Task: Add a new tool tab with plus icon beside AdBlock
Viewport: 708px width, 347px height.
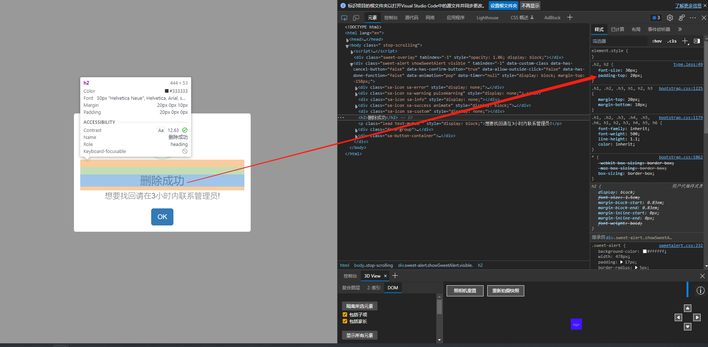Action: 570,17
